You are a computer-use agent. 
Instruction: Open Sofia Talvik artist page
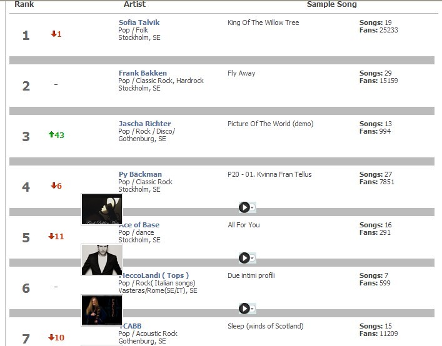[x=139, y=22]
